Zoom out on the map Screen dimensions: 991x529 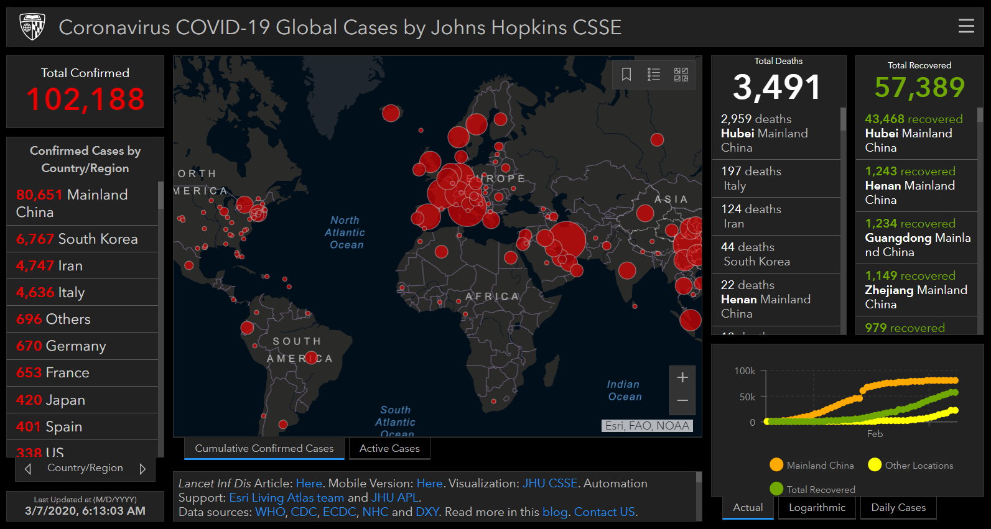tap(682, 402)
